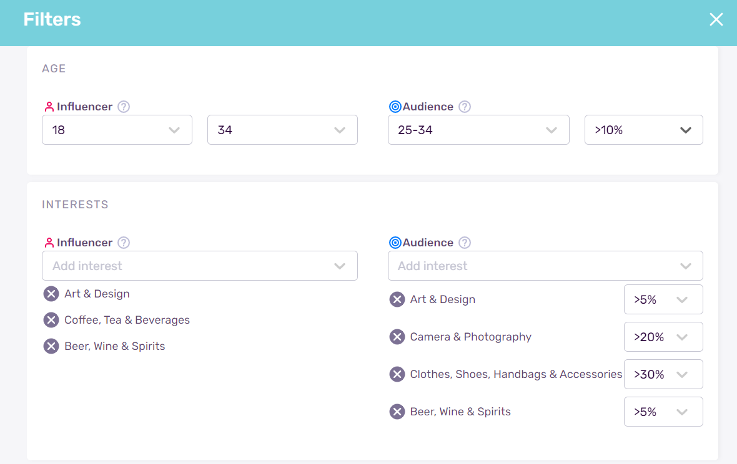Image resolution: width=737 pixels, height=464 pixels.
Task: Open the maximum influencer age dropdown showing 34
Action: coord(282,130)
